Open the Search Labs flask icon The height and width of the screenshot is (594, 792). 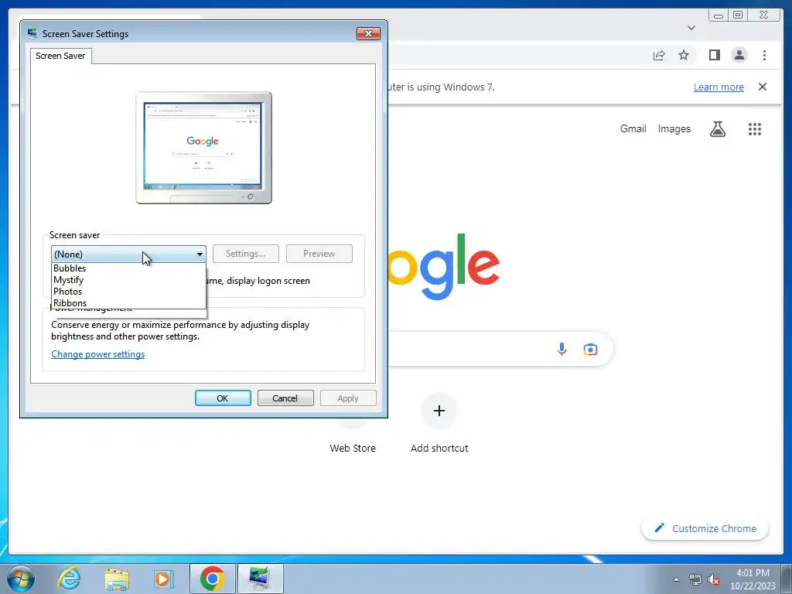click(x=717, y=129)
